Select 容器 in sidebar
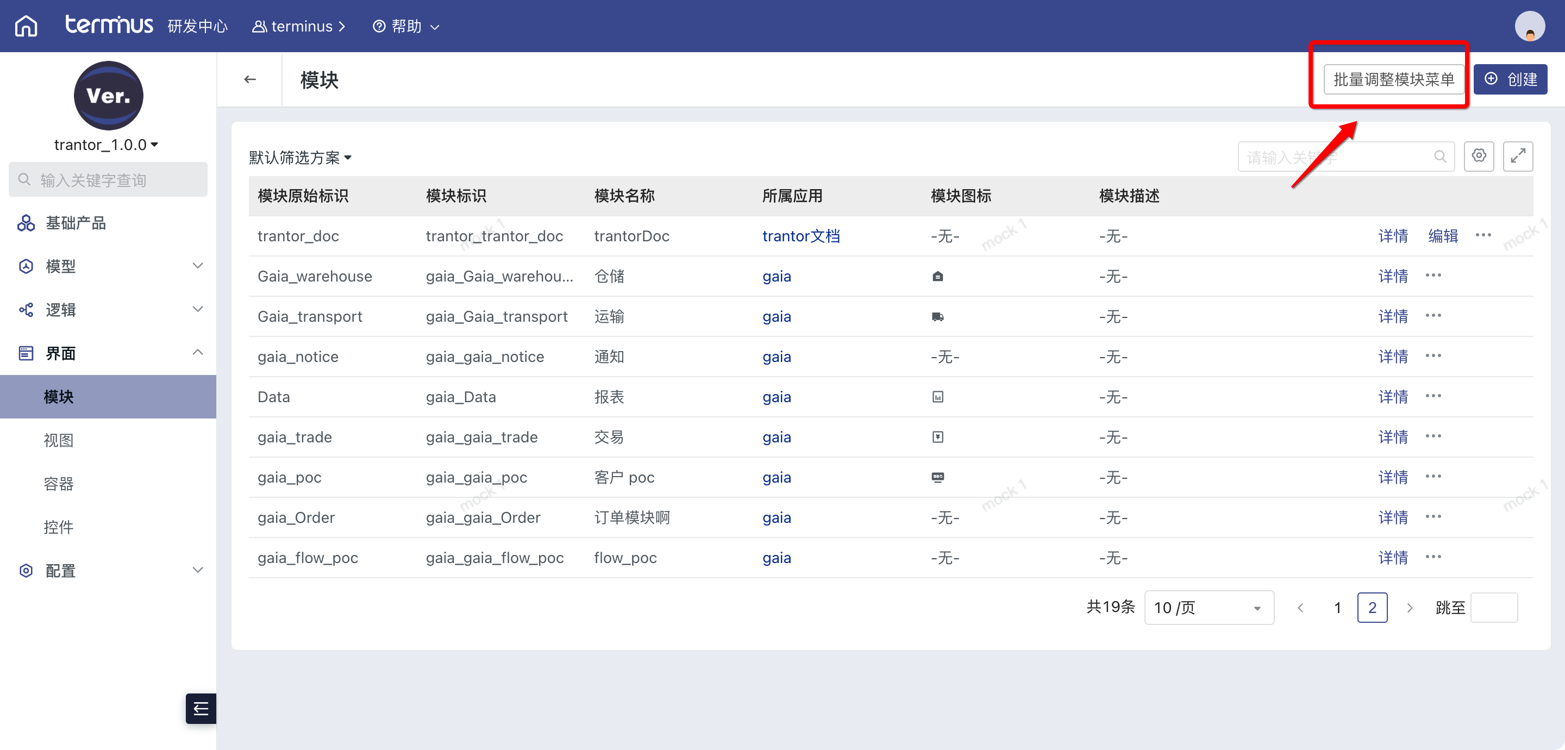 point(108,483)
